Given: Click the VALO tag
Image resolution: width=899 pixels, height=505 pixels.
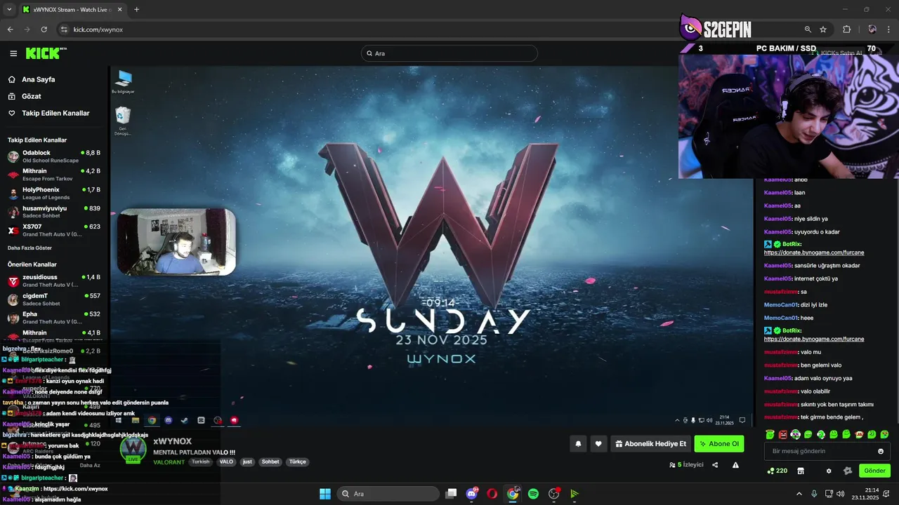Looking at the screenshot, I should point(226,462).
